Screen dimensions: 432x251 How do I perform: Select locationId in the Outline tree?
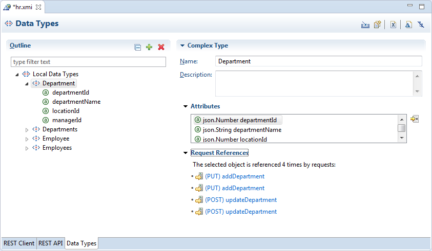click(66, 111)
